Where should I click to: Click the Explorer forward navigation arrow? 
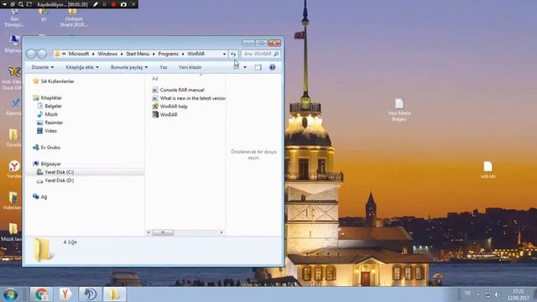[42, 54]
